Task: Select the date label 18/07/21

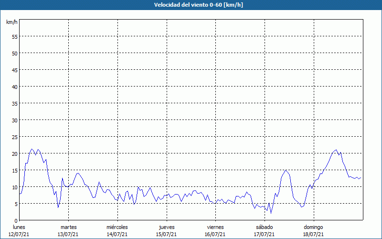Action: coord(314,234)
